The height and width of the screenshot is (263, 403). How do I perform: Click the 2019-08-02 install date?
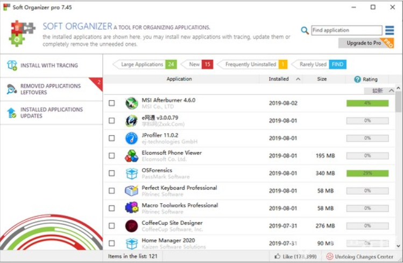283,103
